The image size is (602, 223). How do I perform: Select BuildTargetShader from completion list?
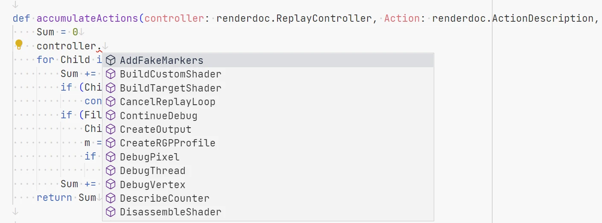pos(170,88)
